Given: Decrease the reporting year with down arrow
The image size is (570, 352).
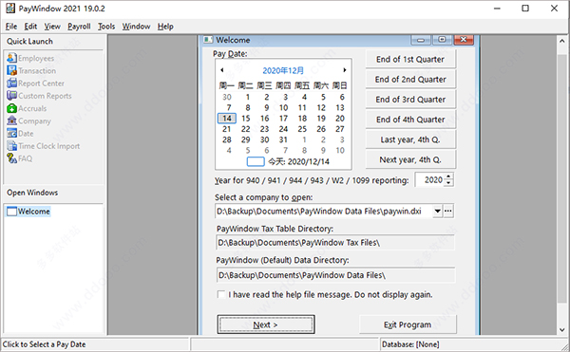Looking at the screenshot, I should (448, 183).
